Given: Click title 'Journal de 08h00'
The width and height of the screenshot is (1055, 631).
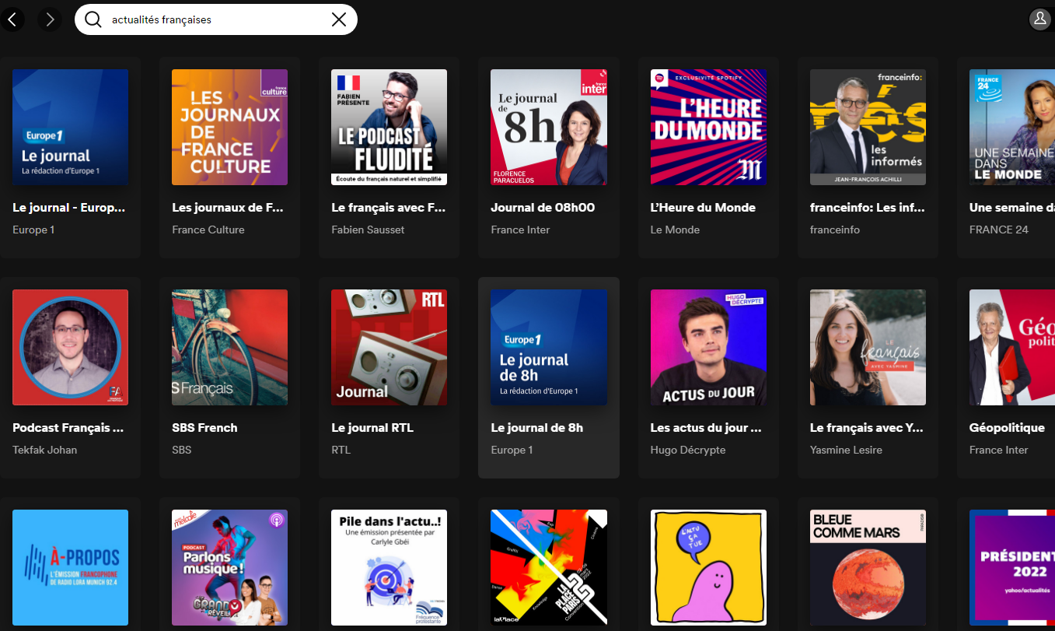Looking at the screenshot, I should pos(543,208).
